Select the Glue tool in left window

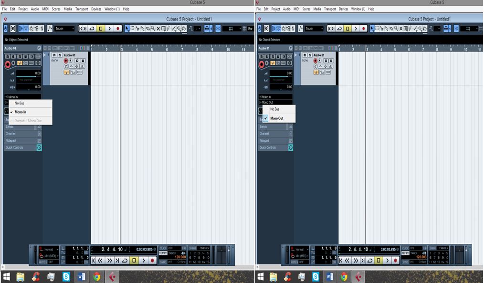pyautogui.click(x=143, y=28)
